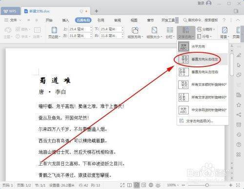Collapse the ribbon with chevron icon

click(238, 20)
